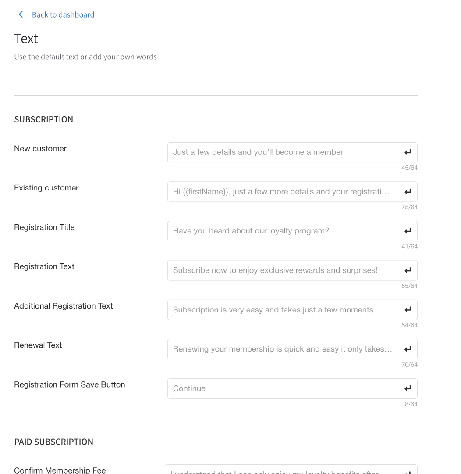
Task: Click into the Renewal Text input
Action: pyautogui.click(x=280, y=349)
